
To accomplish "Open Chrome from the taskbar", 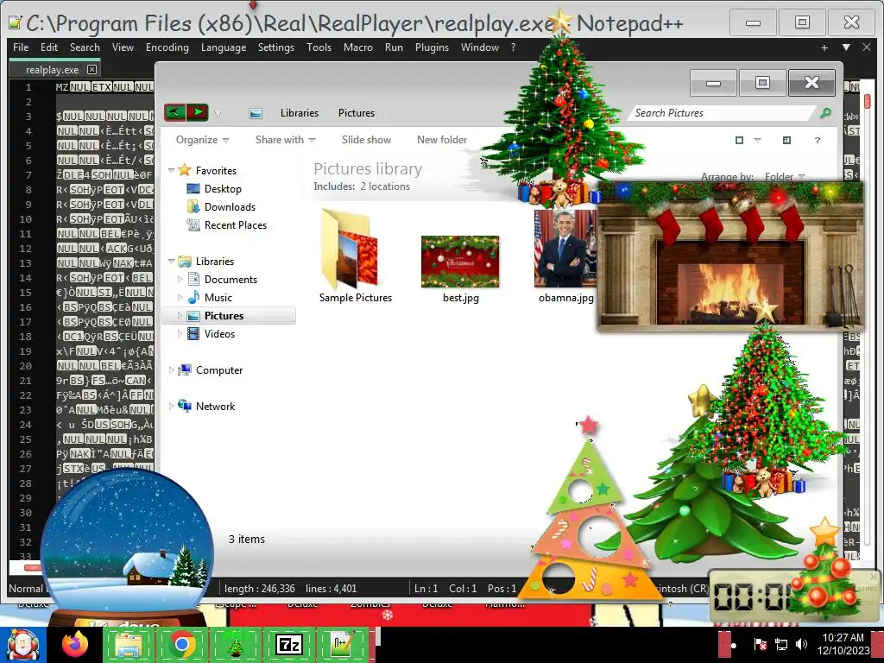I will pyautogui.click(x=182, y=645).
